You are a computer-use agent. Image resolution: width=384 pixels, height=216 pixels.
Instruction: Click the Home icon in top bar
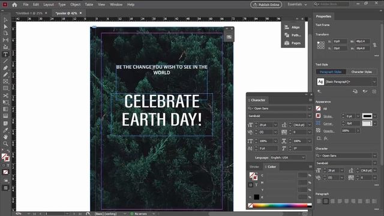tap(14, 4)
